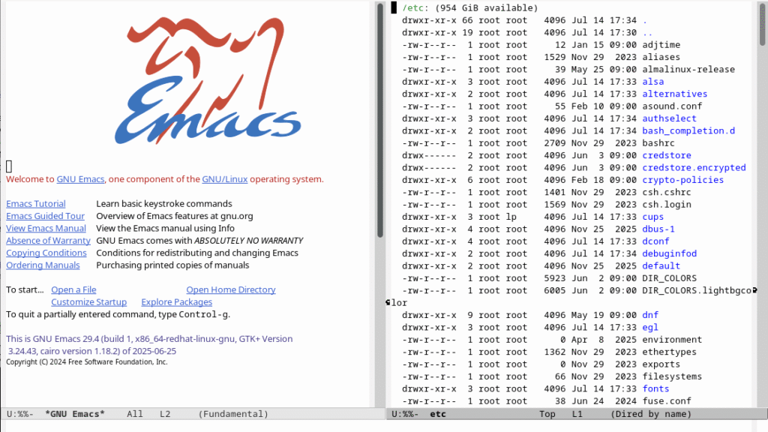The height and width of the screenshot is (432, 768).
Task: Click the csh.cshrc file name
Action: (x=667, y=192)
